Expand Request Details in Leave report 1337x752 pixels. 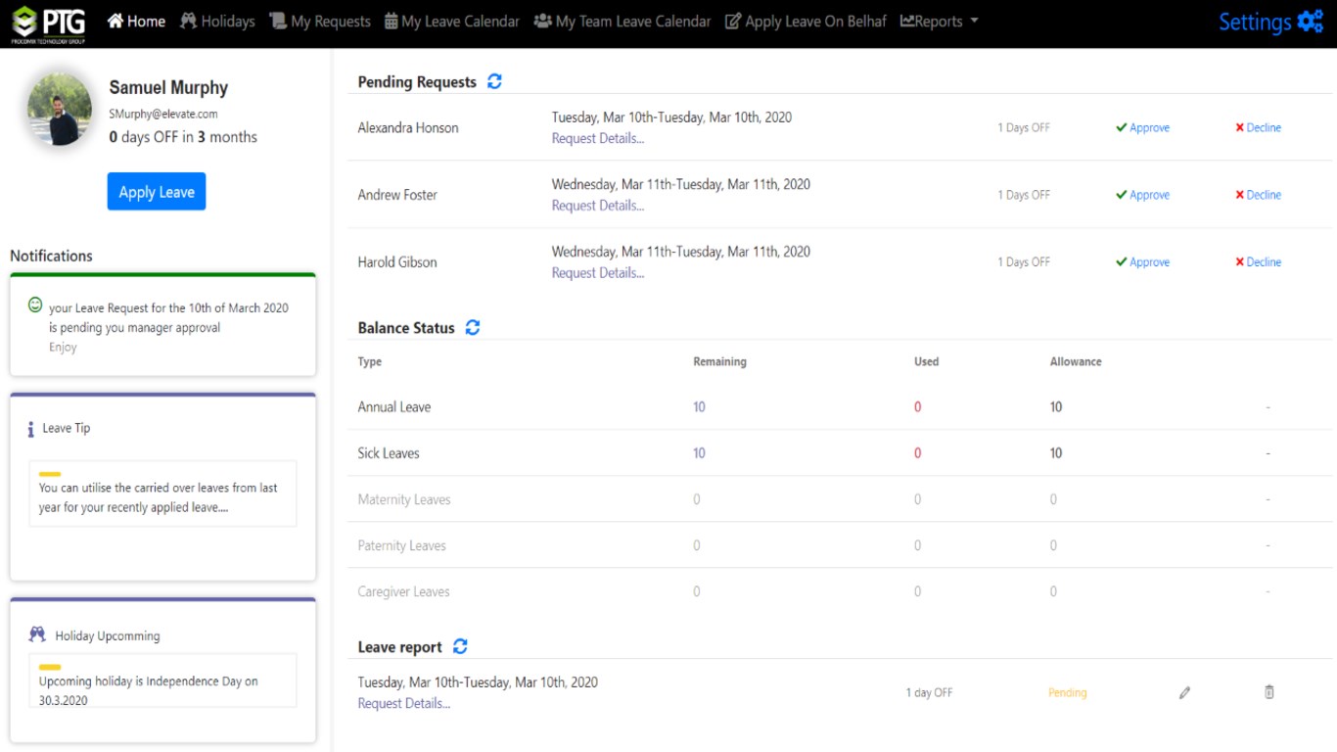403,704
